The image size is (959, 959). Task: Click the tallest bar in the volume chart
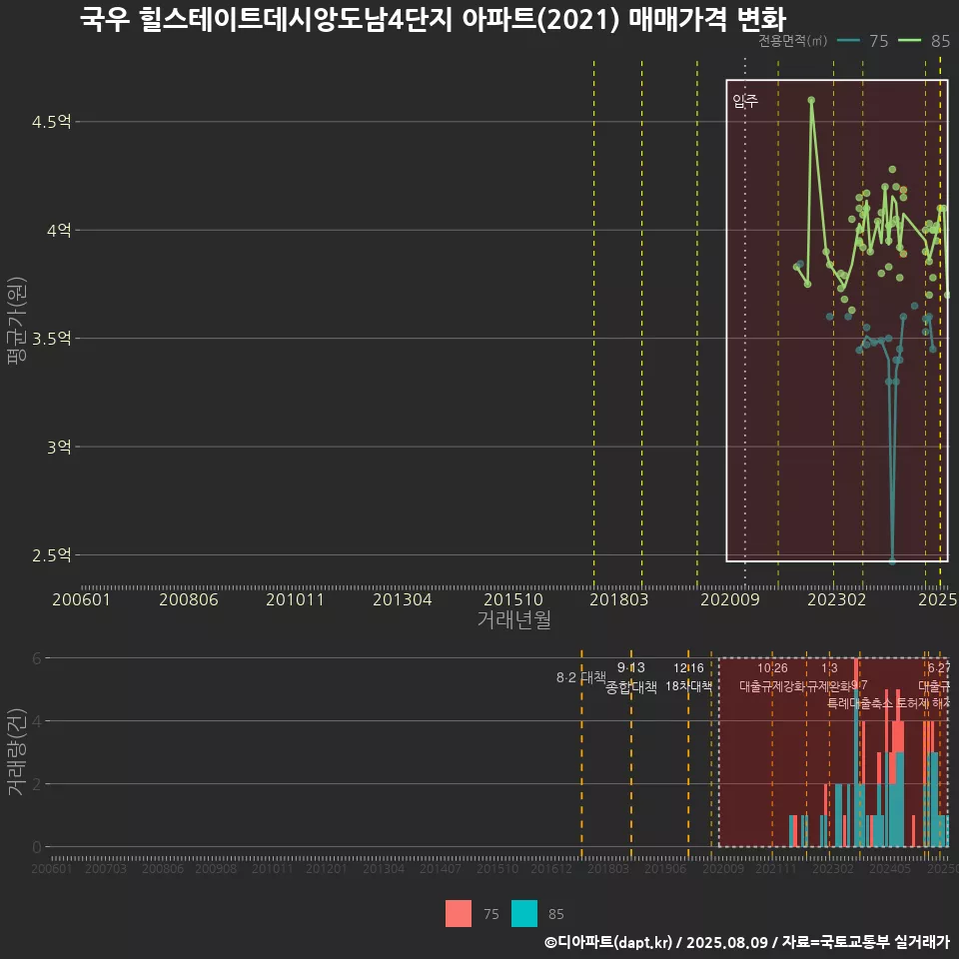pyautogui.click(x=856, y=752)
